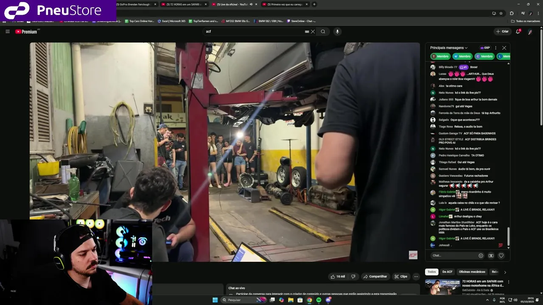Expand the Principais mensagens chat mode dropdown
Viewport: 543px width, 305px height.
click(449, 48)
